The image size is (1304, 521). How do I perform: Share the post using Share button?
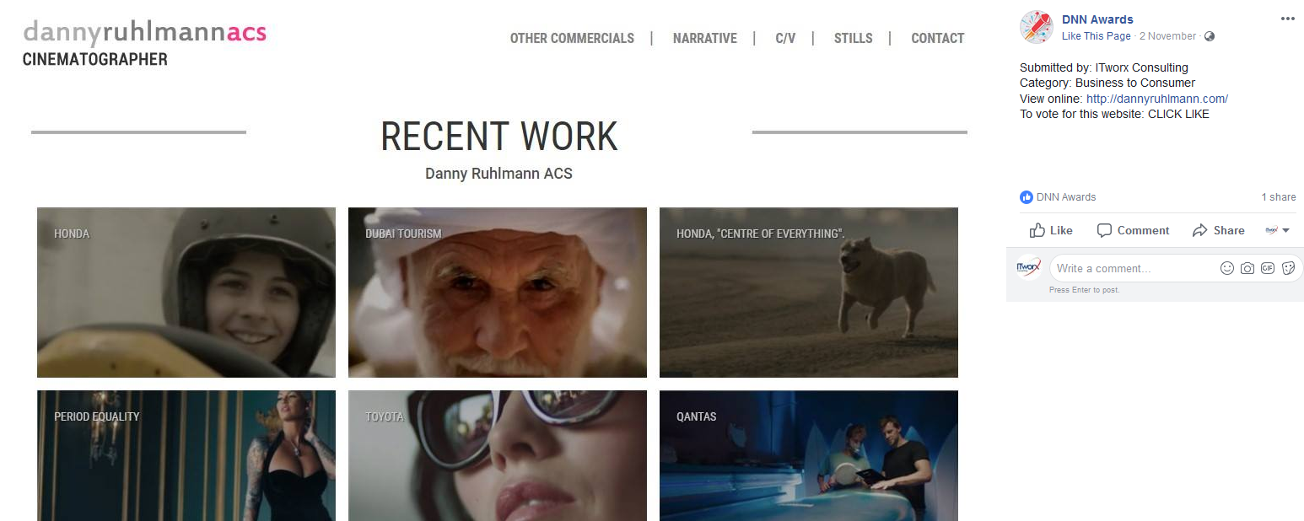click(1219, 230)
